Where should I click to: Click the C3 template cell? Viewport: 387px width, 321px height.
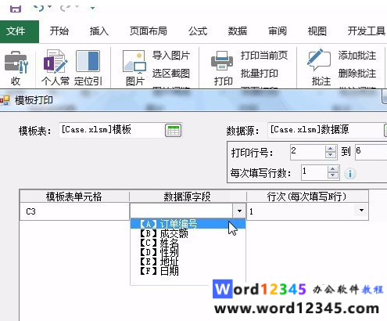[x=74, y=211]
